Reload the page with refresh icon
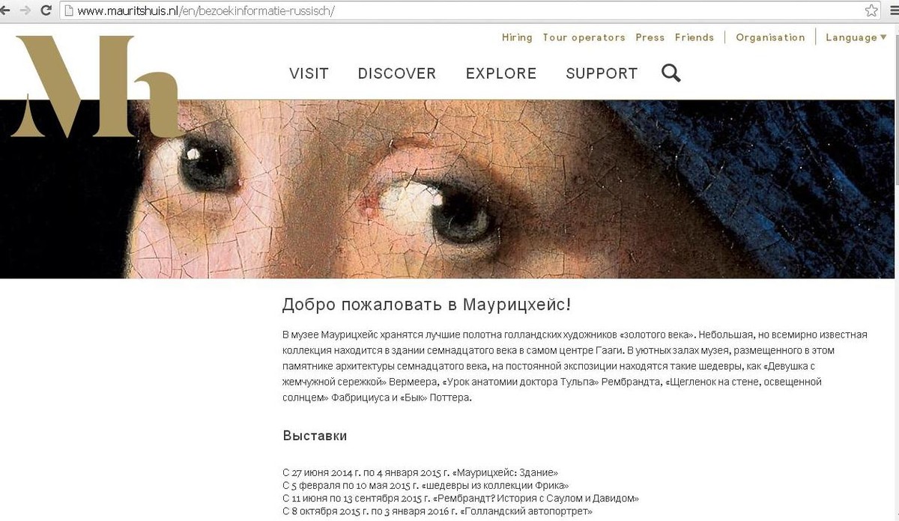899x521 pixels. point(46,10)
